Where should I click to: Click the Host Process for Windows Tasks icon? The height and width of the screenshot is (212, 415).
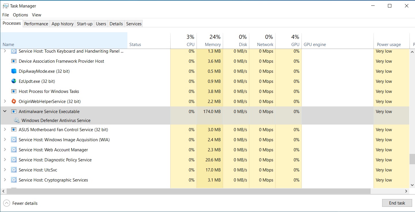point(14,91)
